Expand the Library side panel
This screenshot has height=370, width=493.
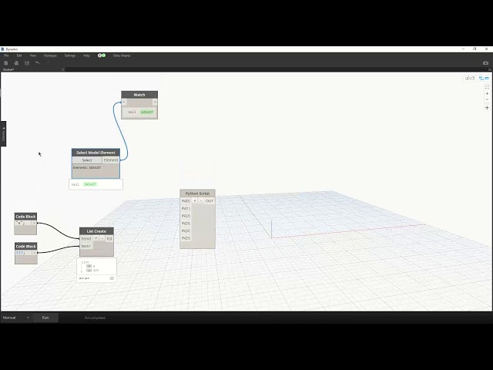(x=3, y=133)
